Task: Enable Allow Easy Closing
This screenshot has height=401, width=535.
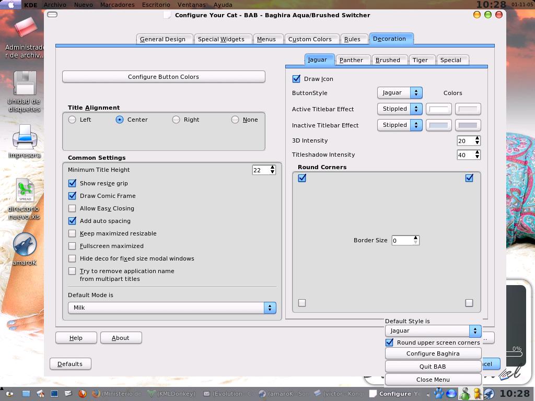Action: coord(72,208)
